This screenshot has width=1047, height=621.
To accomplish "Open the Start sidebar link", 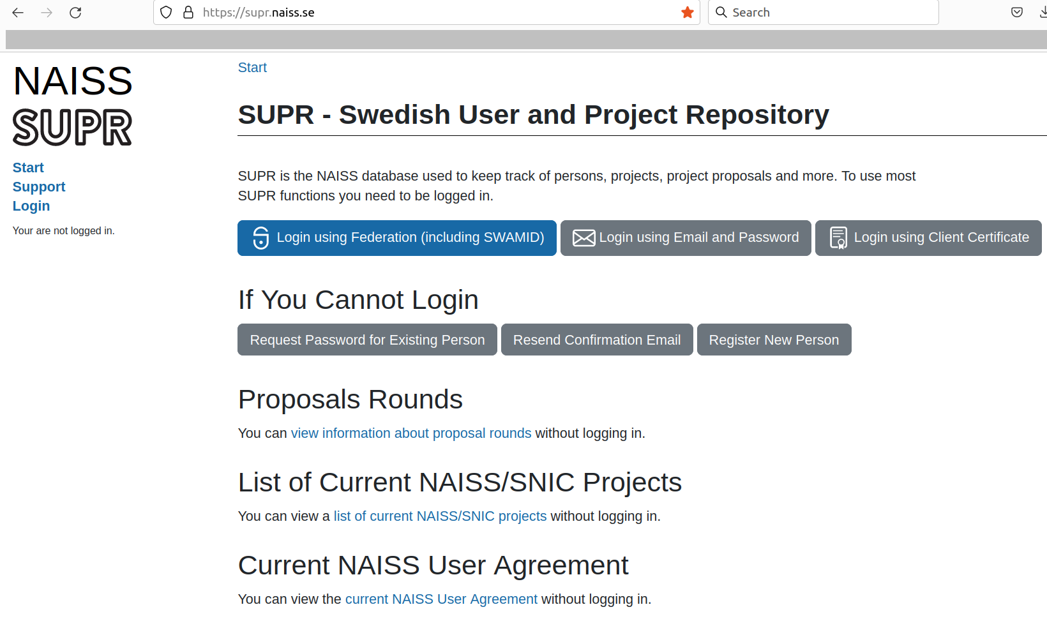I will [28, 168].
